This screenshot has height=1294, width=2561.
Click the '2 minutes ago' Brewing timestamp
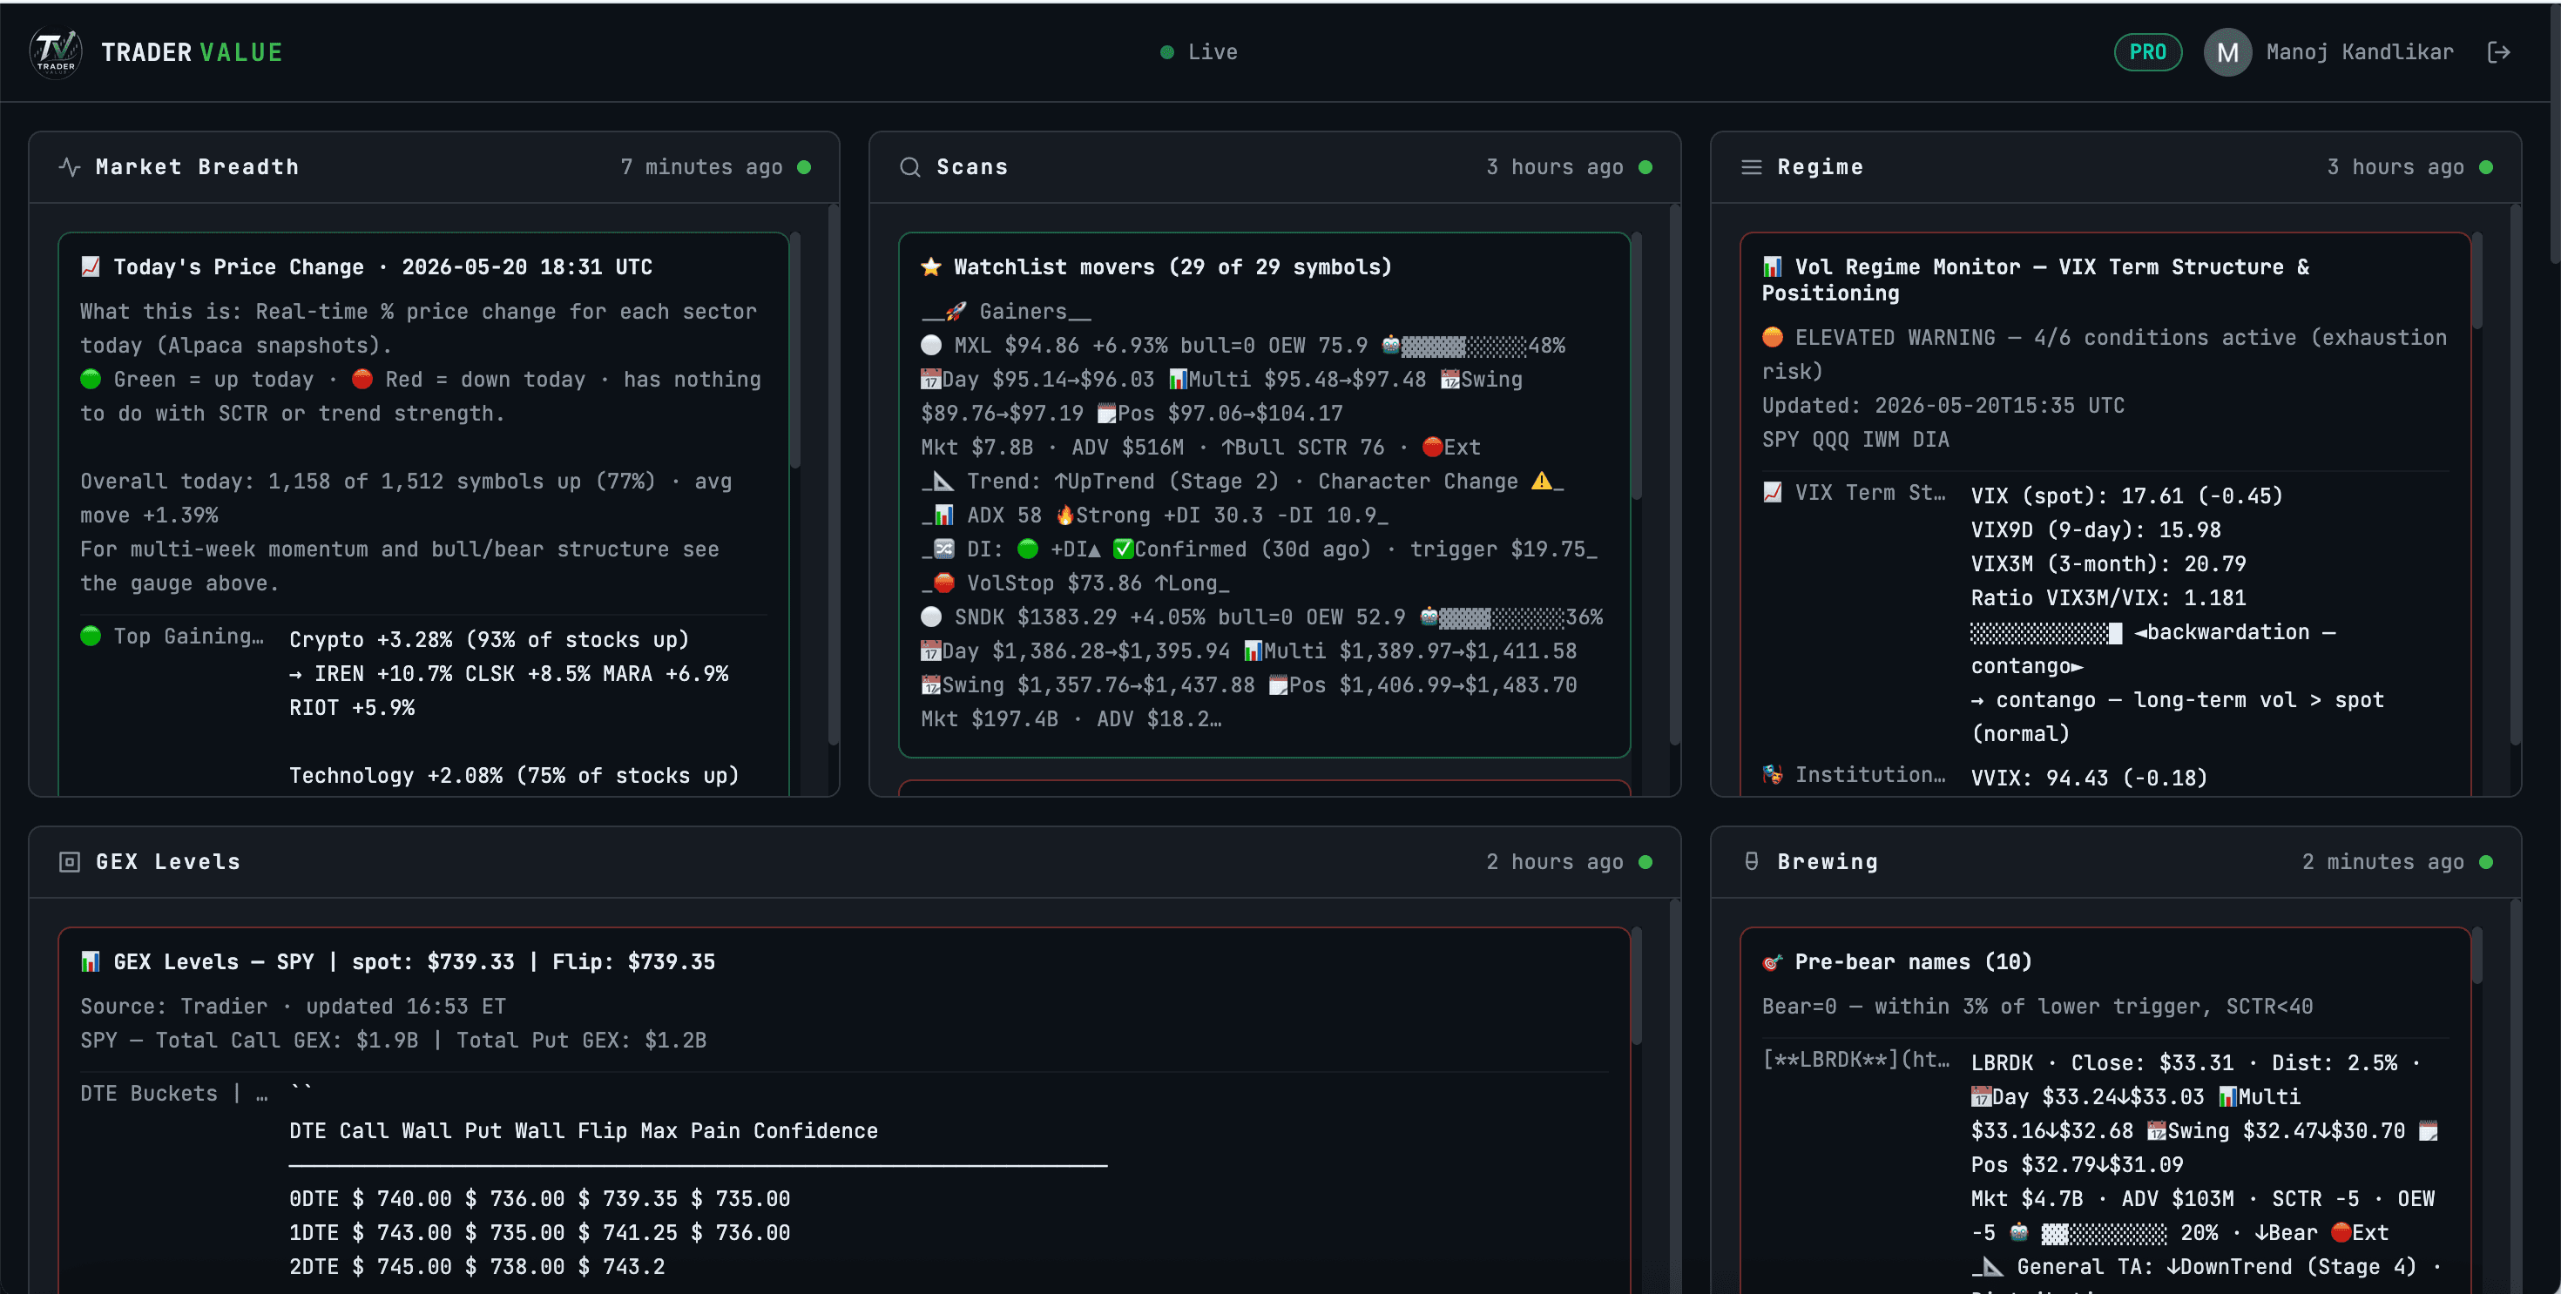pos(2382,862)
